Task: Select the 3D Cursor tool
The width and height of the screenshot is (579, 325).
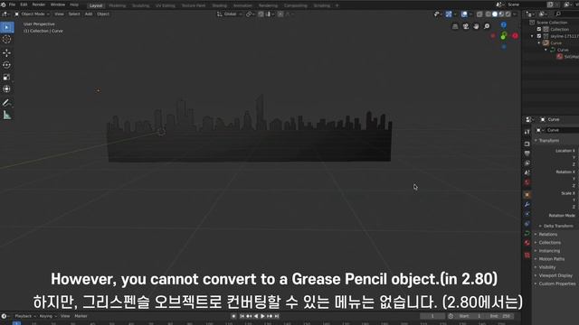Action: (6, 40)
